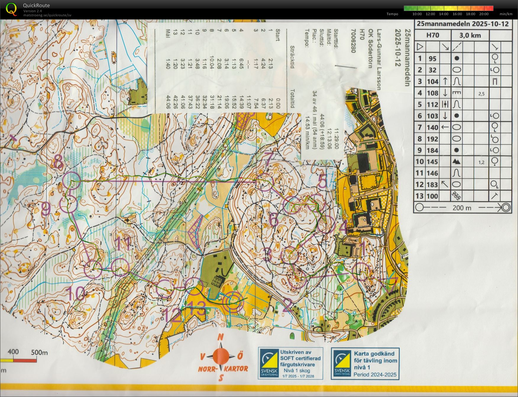Click the boulder cluster symbol in row 10
518x397 pixels.
point(457,162)
